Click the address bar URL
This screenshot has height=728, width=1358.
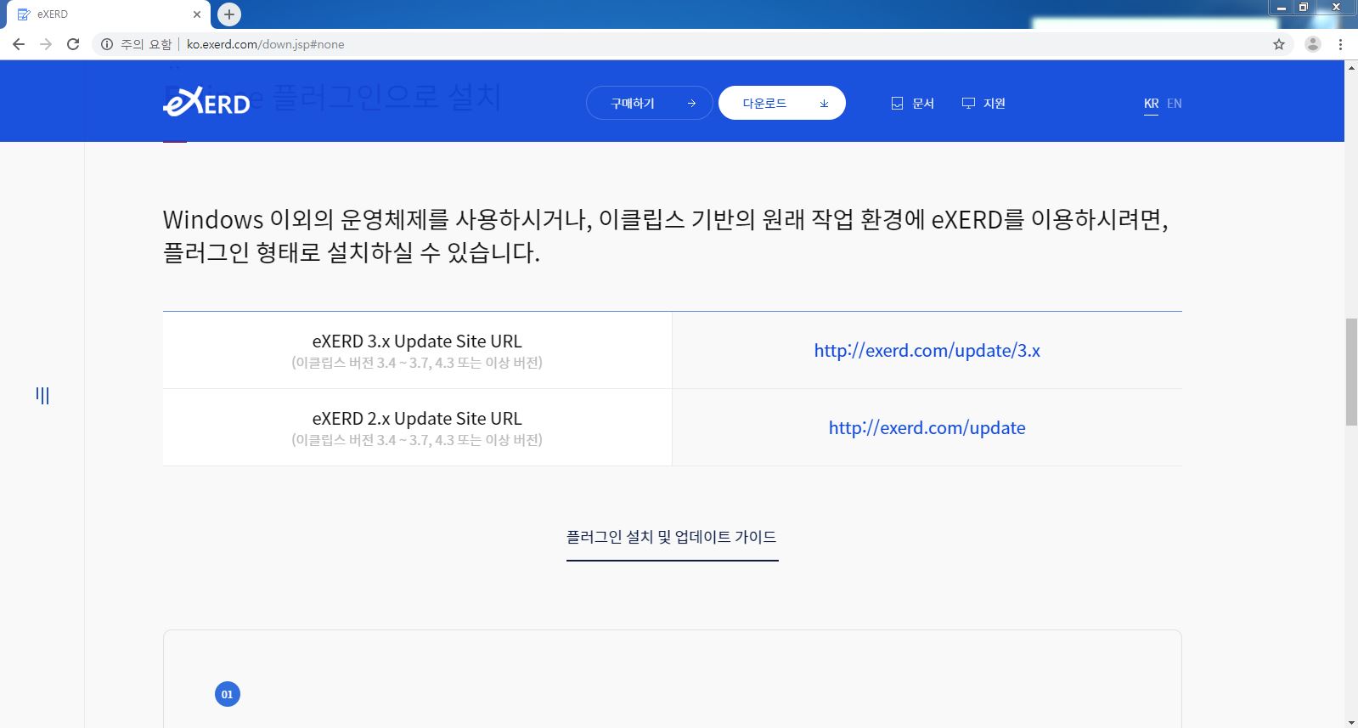(265, 44)
